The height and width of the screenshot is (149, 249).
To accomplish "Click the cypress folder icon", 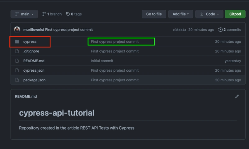I will [17, 42].
